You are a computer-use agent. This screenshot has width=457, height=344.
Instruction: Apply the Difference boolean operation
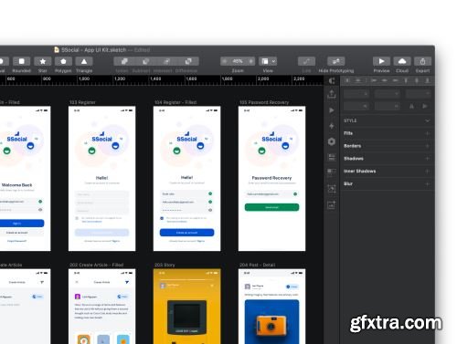pyautogui.click(x=188, y=61)
